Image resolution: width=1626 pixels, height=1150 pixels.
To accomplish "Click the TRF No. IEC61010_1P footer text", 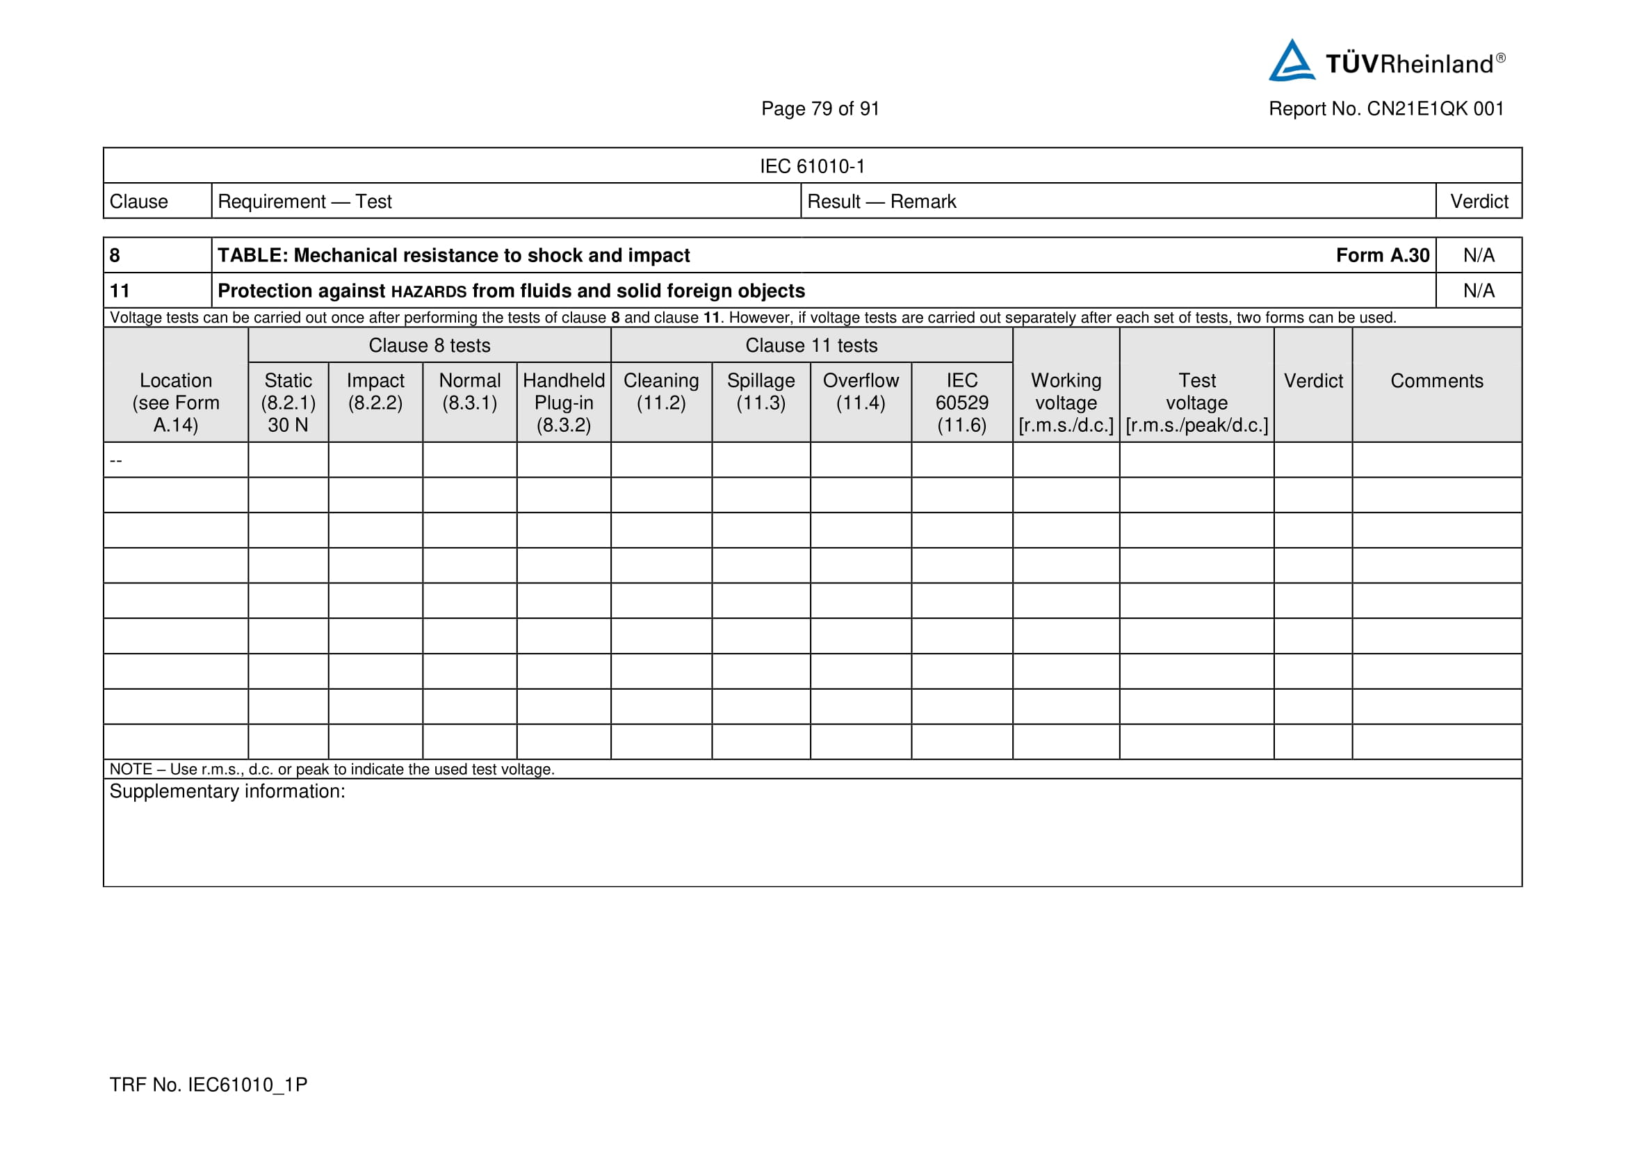I will [x=209, y=1085].
